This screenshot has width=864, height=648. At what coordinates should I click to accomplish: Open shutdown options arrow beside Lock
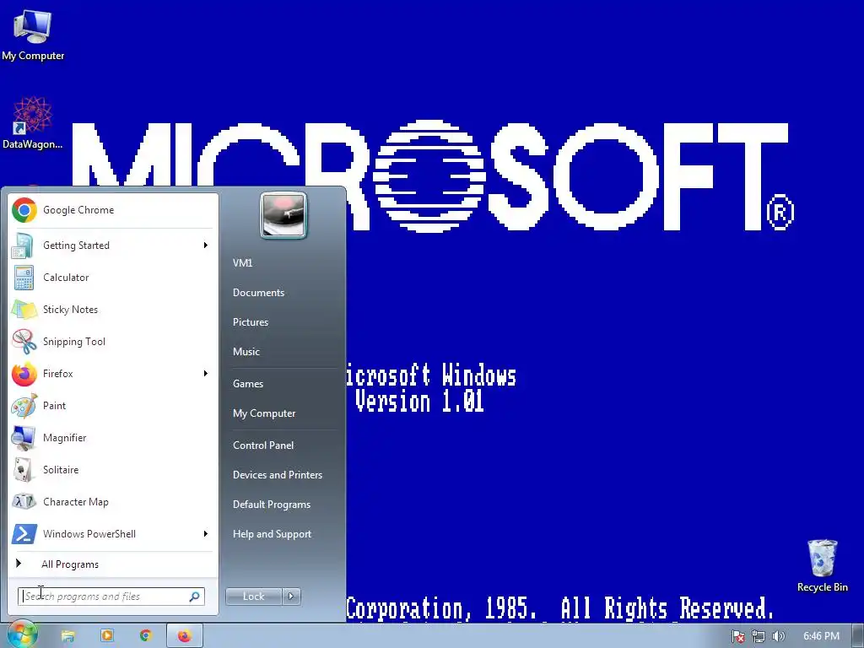coord(291,597)
